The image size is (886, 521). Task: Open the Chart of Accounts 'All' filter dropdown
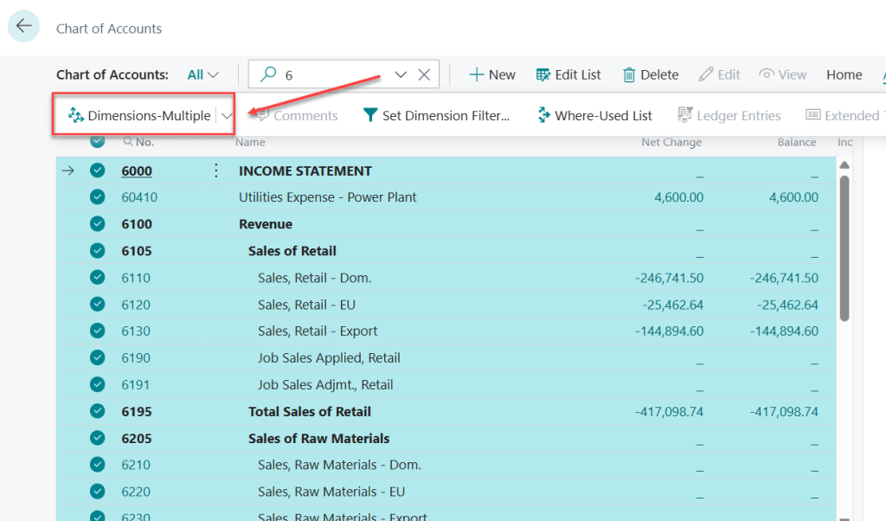202,74
